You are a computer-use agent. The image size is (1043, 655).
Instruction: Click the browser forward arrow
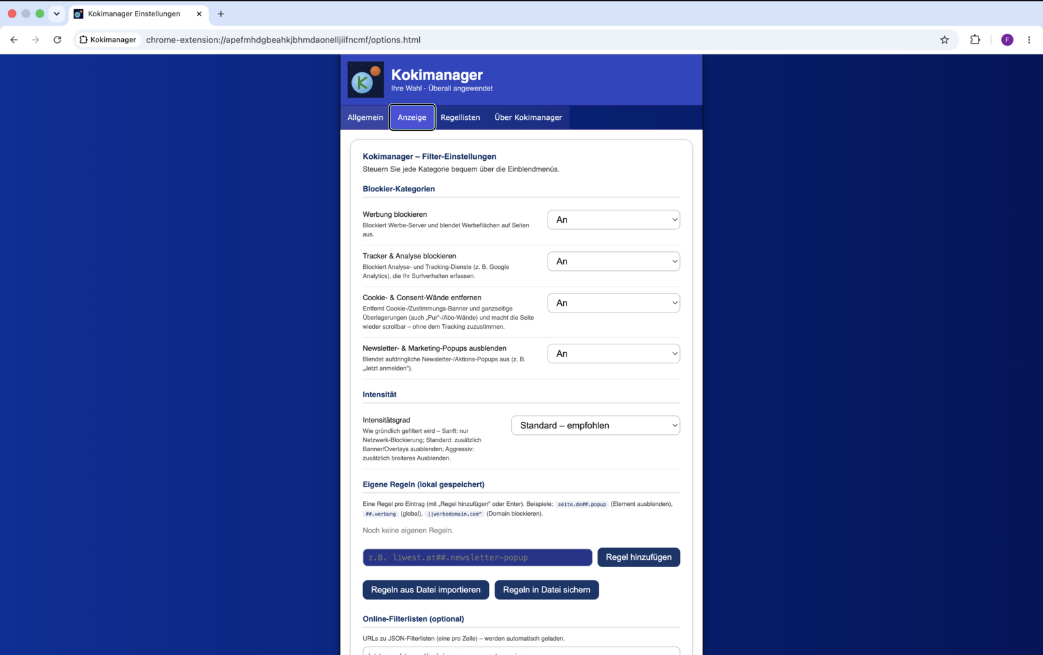[x=35, y=40]
